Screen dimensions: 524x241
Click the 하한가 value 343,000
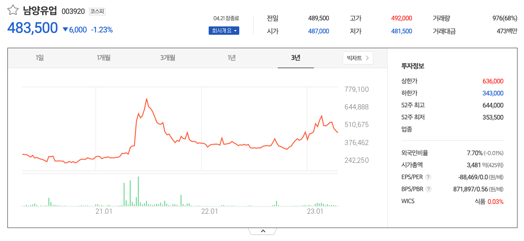(x=493, y=93)
